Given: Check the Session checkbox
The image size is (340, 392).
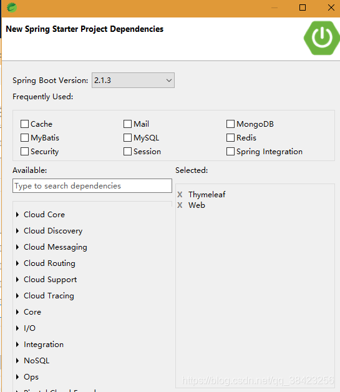Looking at the screenshot, I should (127, 152).
